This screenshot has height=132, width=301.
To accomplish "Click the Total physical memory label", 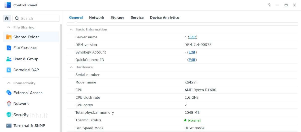I will pos(95,112).
